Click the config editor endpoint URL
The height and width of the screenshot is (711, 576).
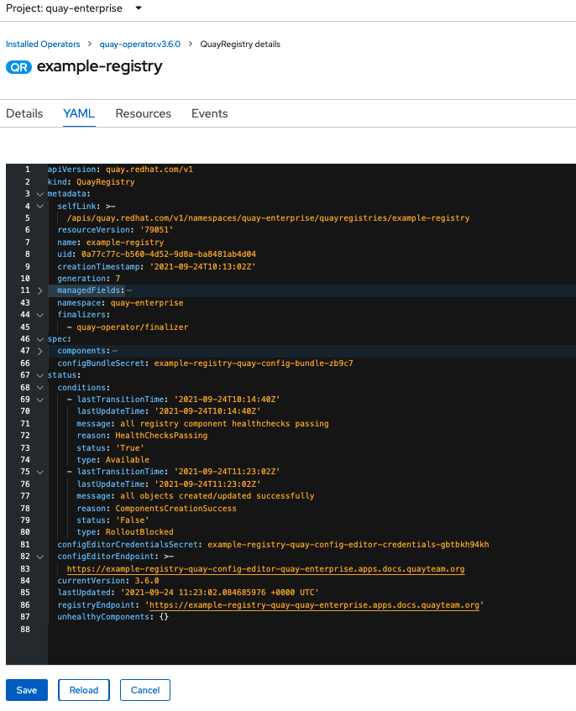coord(265,569)
